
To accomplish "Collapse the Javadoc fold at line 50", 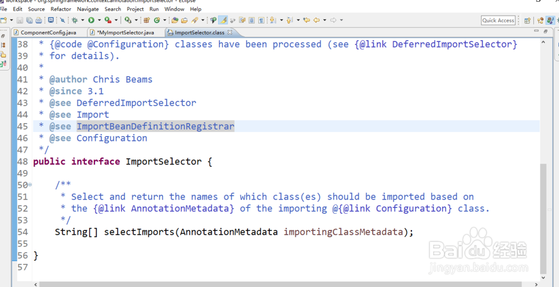I will point(30,185).
